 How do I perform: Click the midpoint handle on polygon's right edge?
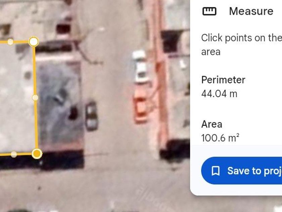coord(35,98)
